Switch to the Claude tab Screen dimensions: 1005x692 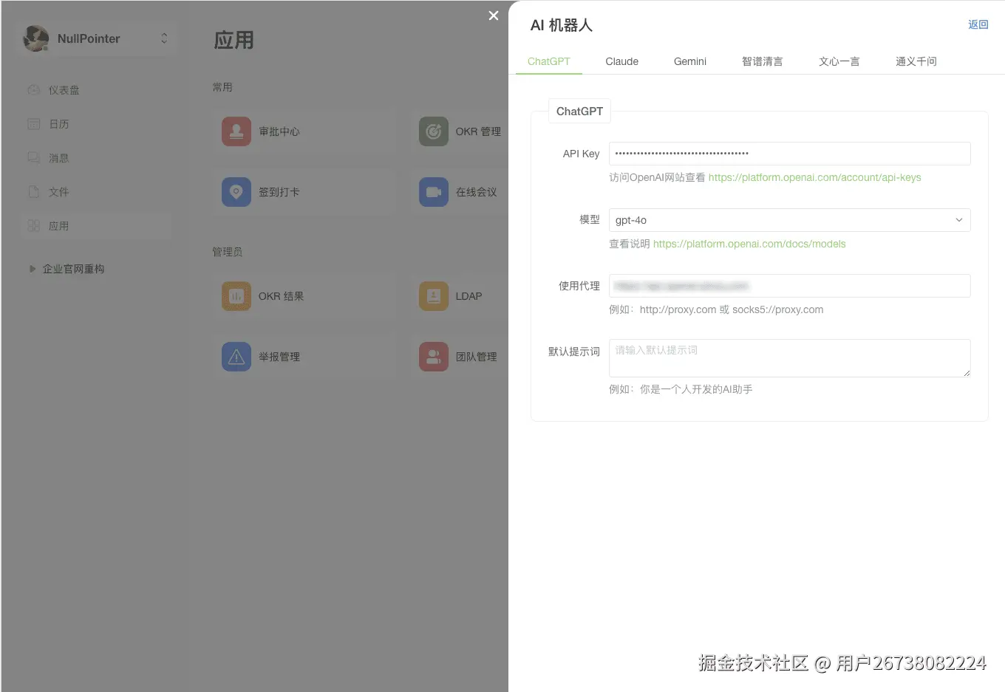click(621, 61)
